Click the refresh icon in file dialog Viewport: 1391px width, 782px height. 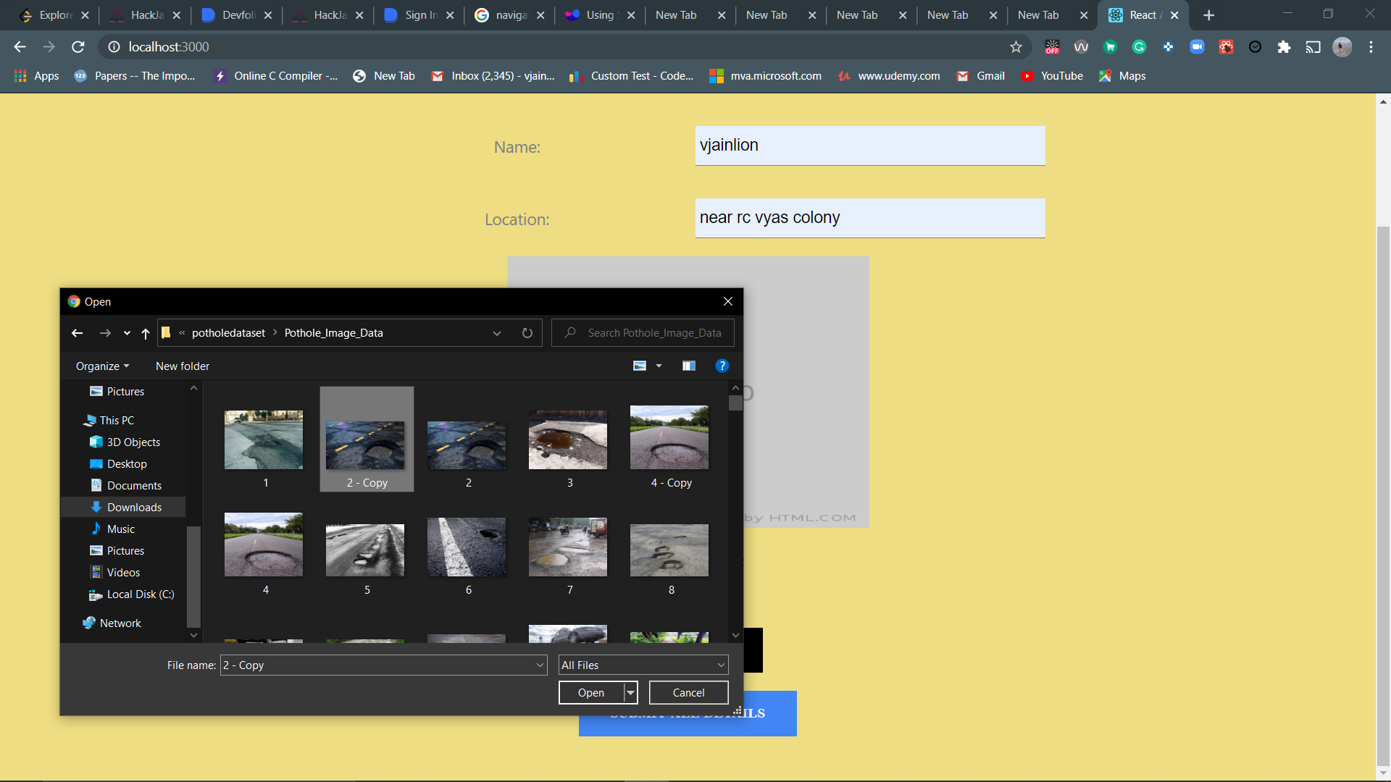click(x=527, y=333)
